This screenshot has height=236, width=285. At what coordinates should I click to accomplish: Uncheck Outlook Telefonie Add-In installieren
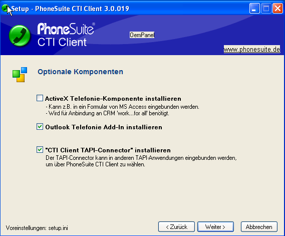[x=40, y=127]
